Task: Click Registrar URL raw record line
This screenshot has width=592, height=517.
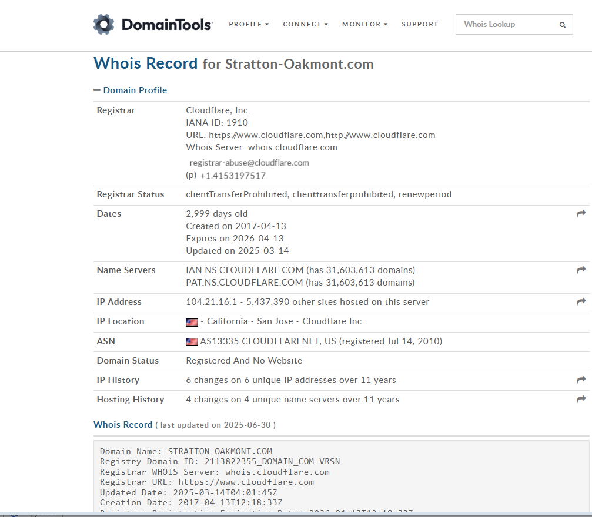Action: (x=206, y=482)
